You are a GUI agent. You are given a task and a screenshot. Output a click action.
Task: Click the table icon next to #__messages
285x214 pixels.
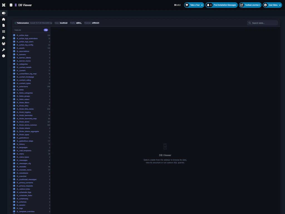pos(14,160)
